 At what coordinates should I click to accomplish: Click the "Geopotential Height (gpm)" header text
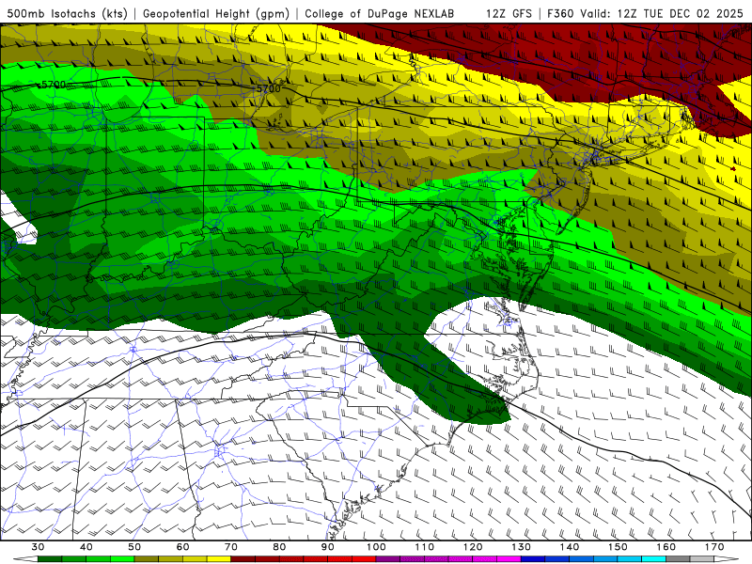coord(216,13)
